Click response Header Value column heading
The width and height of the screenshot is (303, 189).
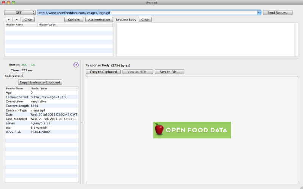click(54, 88)
